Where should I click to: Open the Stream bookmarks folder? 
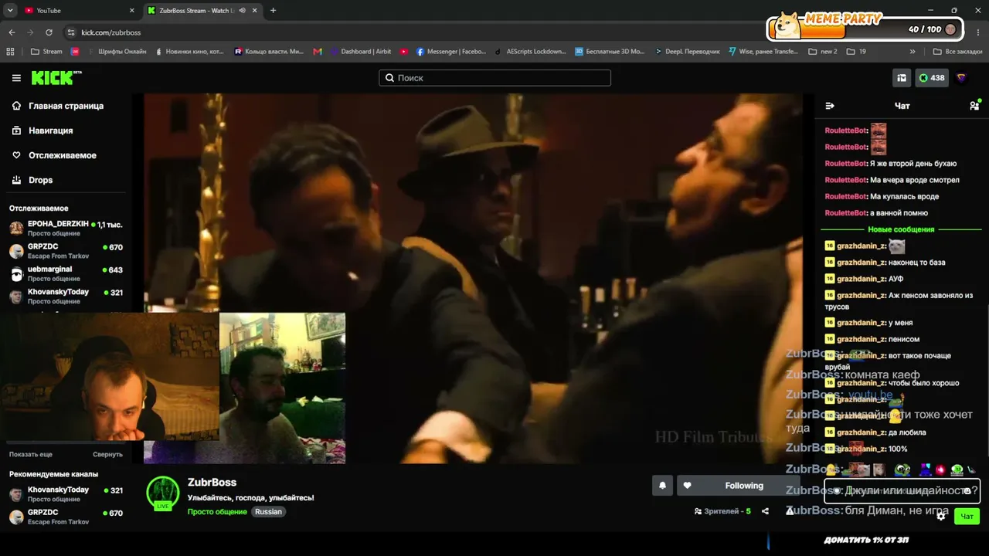point(46,52)
